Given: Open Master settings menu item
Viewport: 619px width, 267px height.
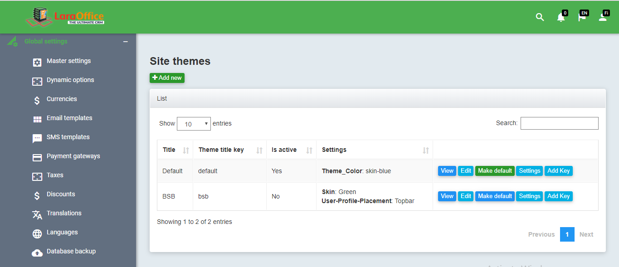Looking at the screenshot, I should [68, 61].
